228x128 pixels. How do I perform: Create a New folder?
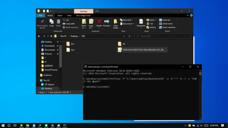pos(116,24)
